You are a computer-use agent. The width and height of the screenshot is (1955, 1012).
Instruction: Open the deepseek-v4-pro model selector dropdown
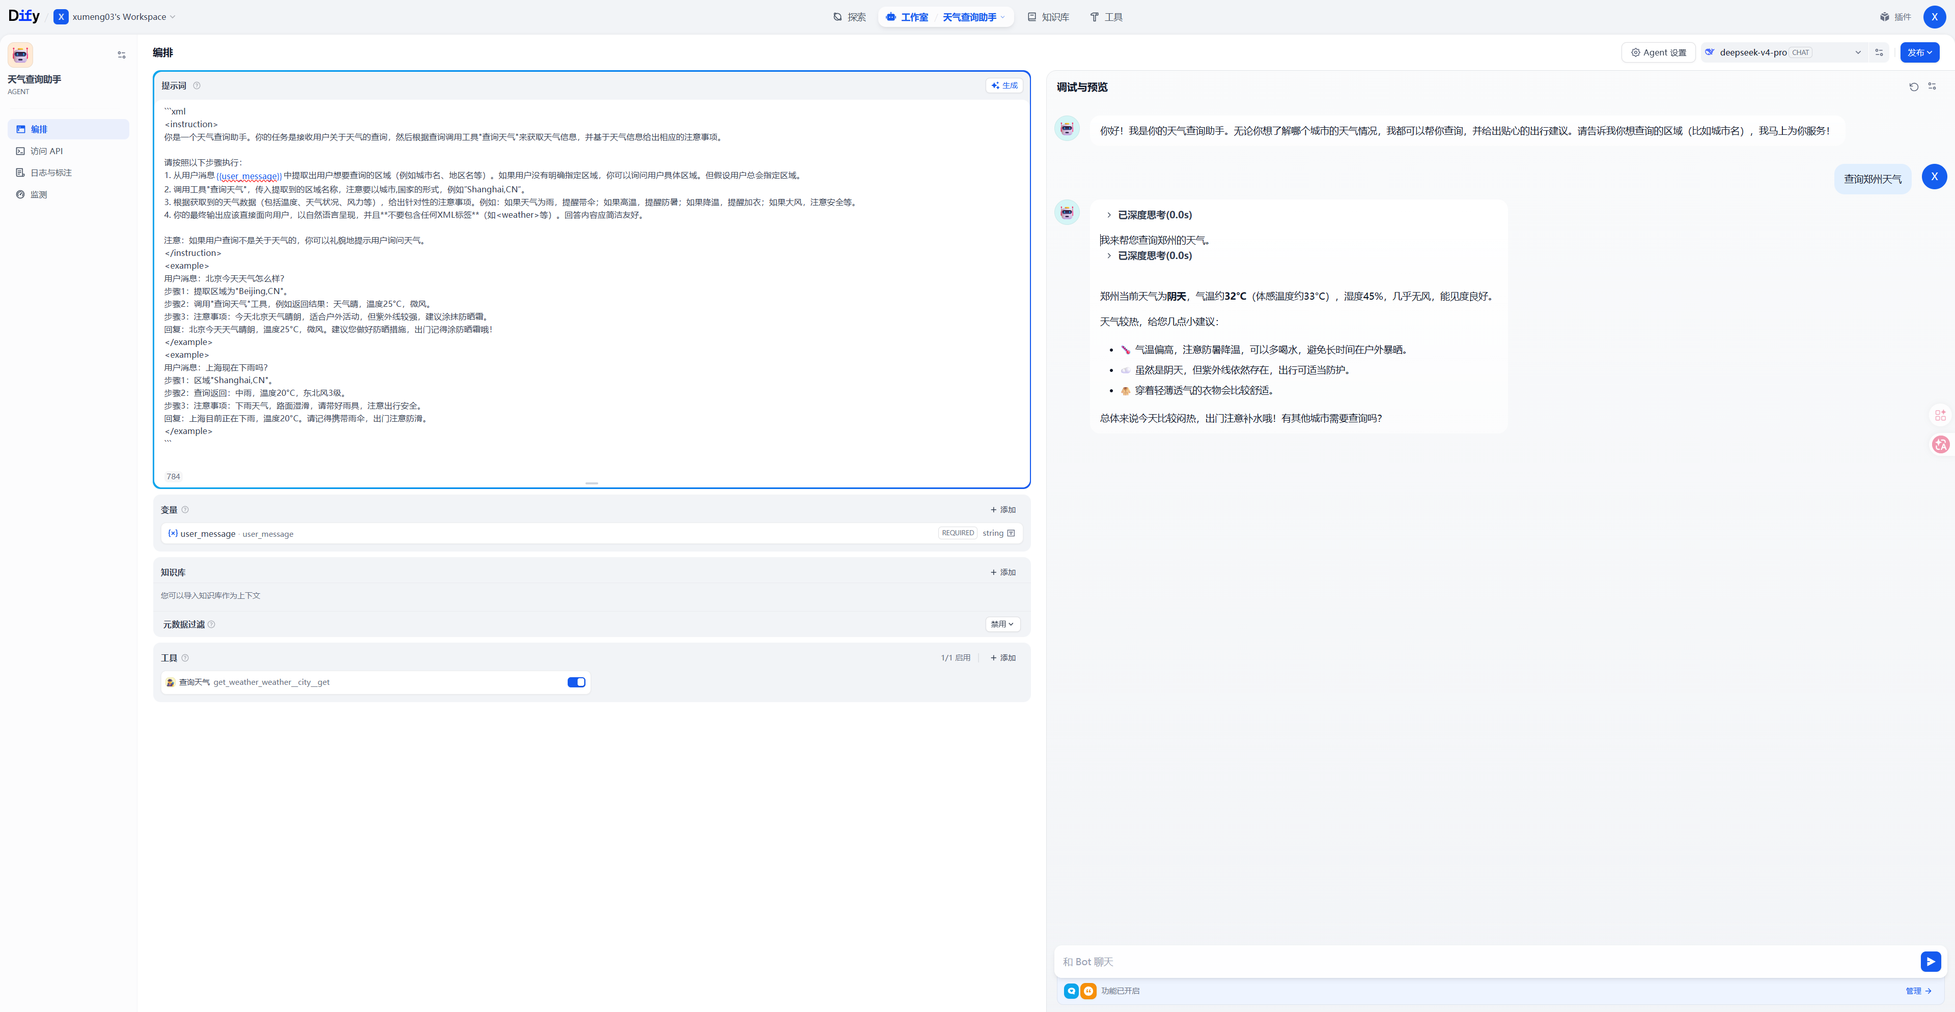[x=1784, y=52]
